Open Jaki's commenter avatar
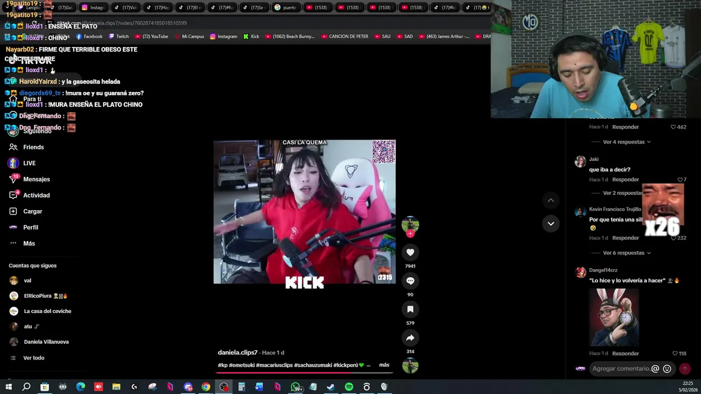 580,161
